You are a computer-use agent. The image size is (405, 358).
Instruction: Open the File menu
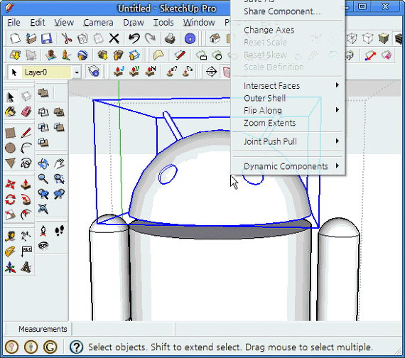click(13, 23)
